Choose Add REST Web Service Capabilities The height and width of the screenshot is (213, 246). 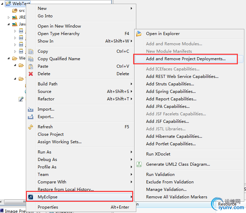click(x=182, y=77)
